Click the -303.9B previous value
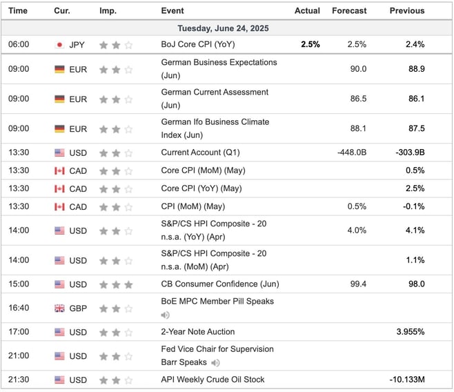Image resolution: width=454 pixels, height=392 pixels. [410, 153]
